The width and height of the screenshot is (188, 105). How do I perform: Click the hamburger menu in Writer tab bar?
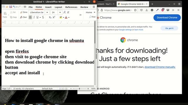pos(94,7)
